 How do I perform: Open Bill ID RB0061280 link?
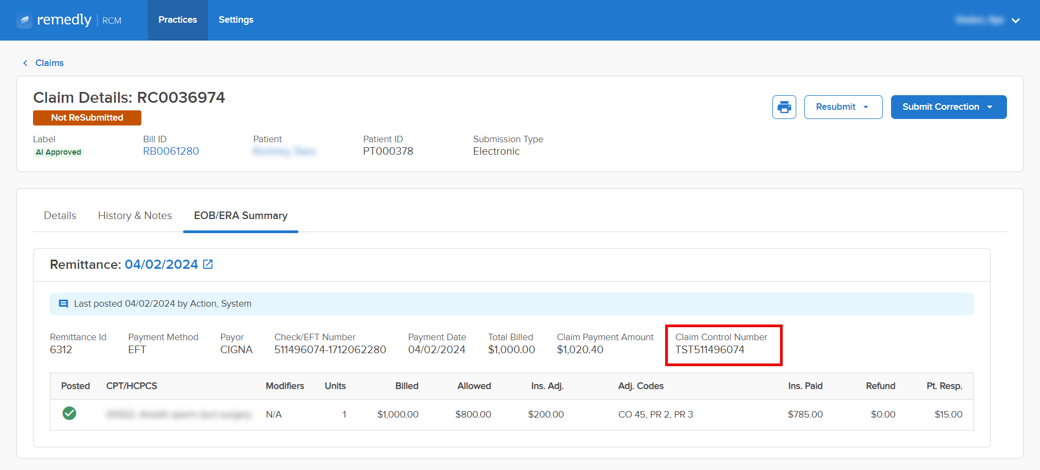point(171,151)
